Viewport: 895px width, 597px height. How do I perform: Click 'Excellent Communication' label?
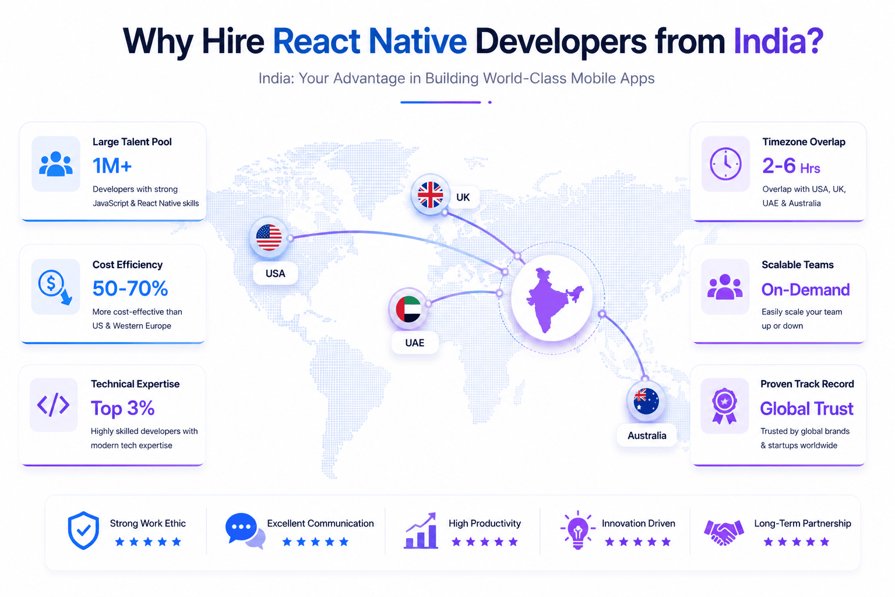(x=320, y=524)
